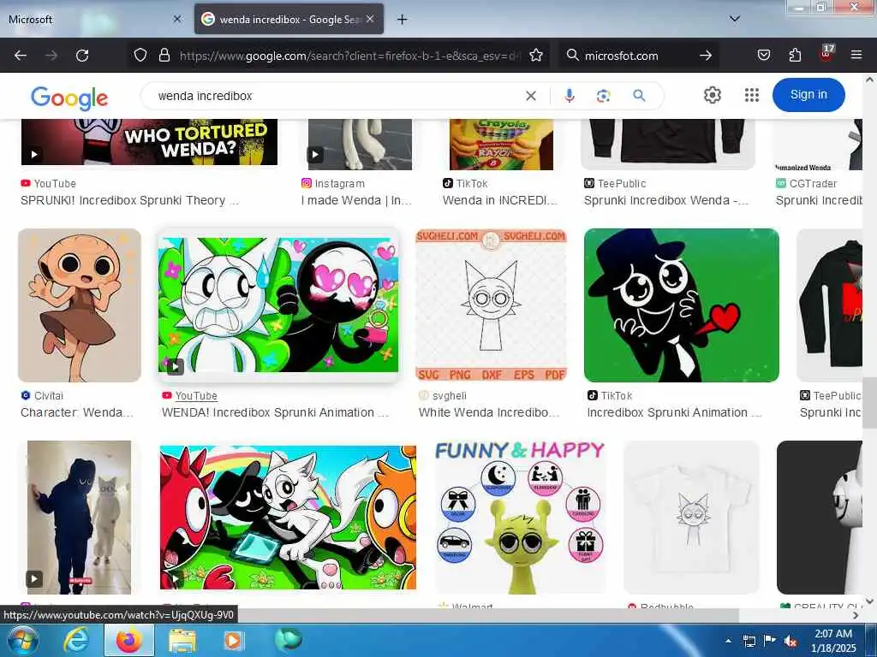Launch Windows Media Player from taskbar

pyautogui.click(x=233, y=640)
